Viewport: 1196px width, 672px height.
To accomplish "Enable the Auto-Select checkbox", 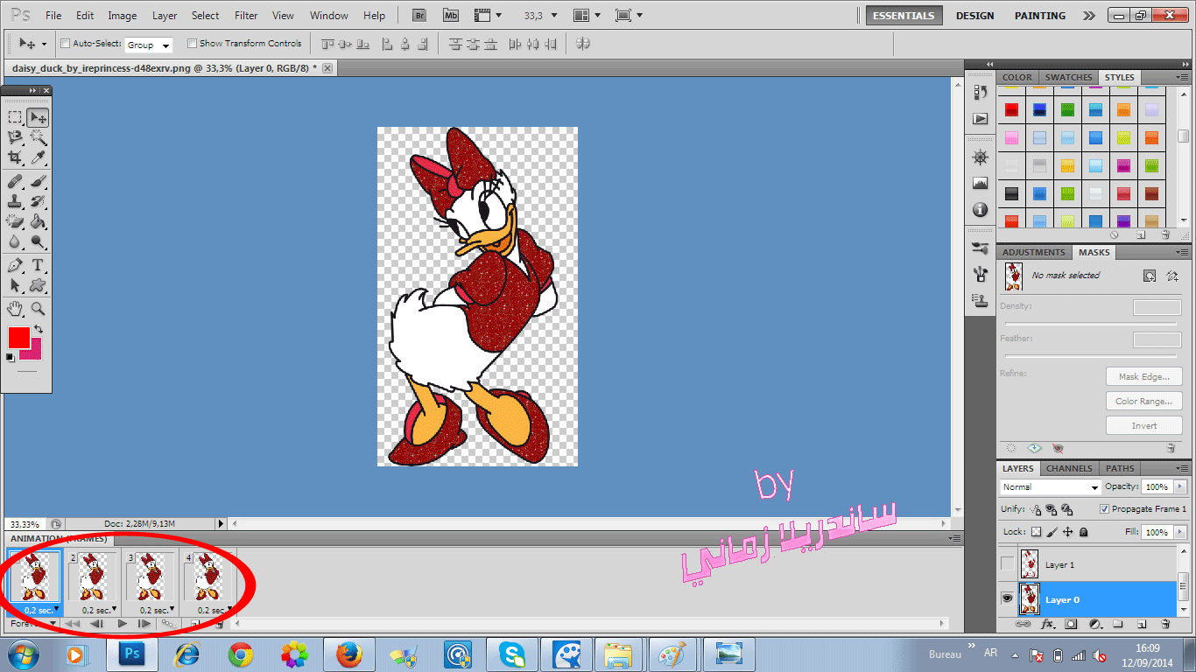I will tap(65, 44).
